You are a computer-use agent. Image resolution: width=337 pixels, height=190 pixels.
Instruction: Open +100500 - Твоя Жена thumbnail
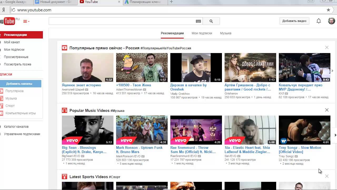(x=142, y=68)
